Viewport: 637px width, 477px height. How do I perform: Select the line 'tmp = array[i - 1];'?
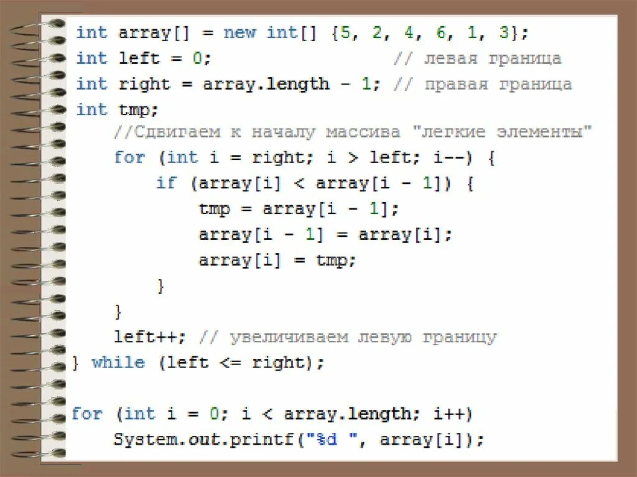pyautogui.click(x=299, y=209)
